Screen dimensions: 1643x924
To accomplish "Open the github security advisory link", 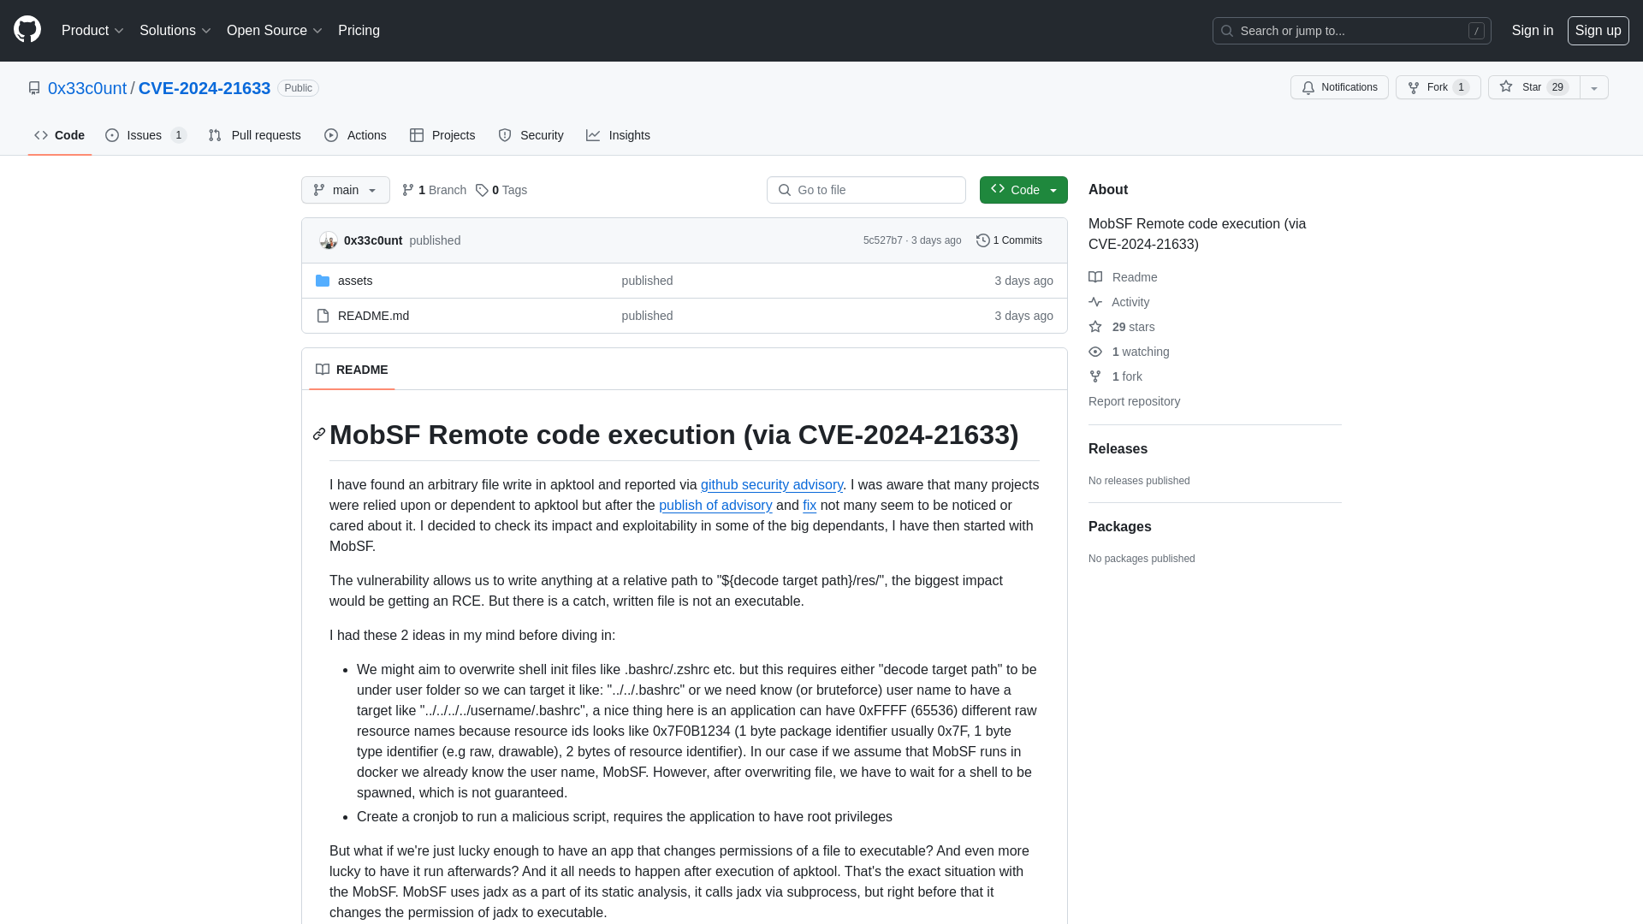I will pyautogui.click(x=772, y=485).
